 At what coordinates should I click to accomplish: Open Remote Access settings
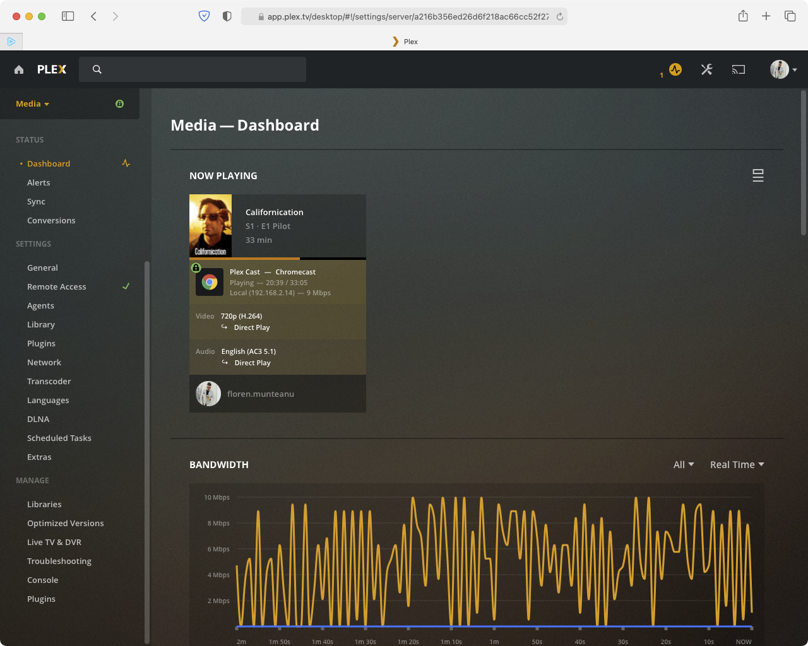pyautogui.click(x=57, y=286)
